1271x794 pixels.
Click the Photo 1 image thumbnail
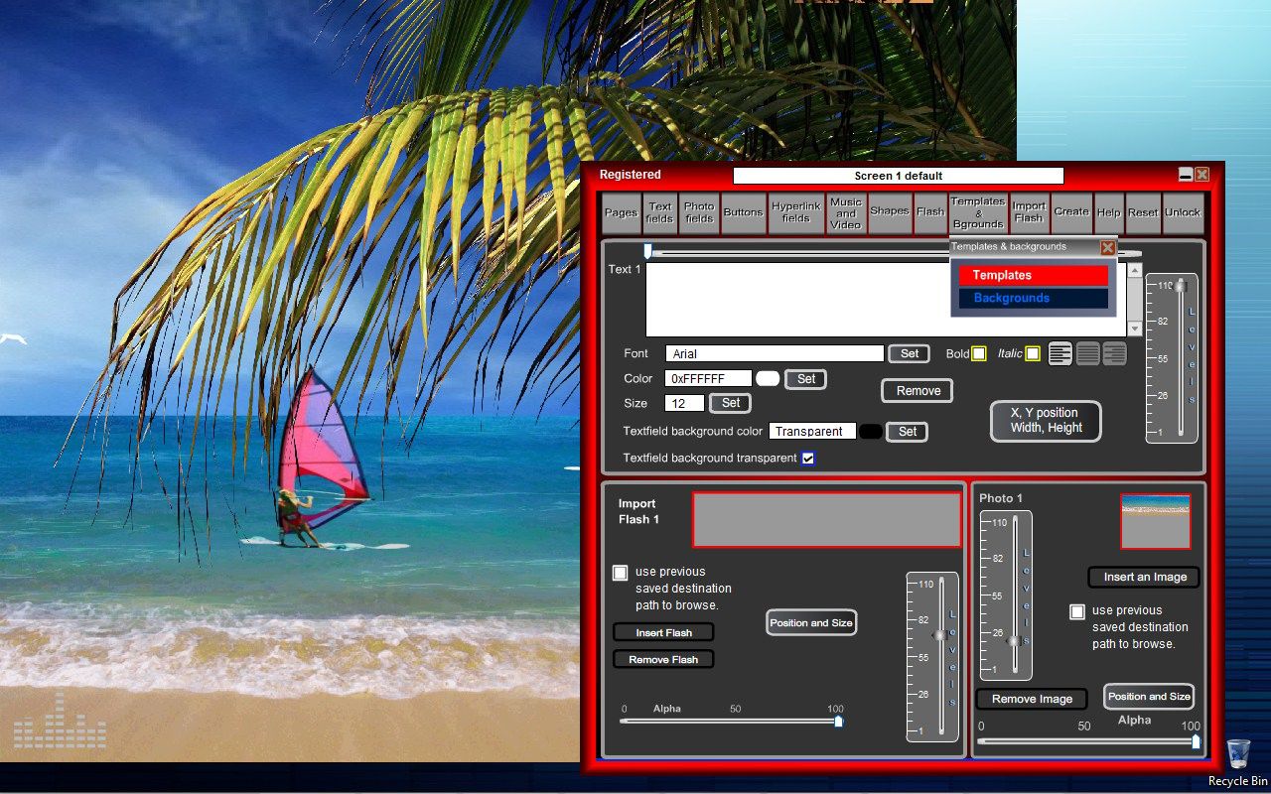1155,521
